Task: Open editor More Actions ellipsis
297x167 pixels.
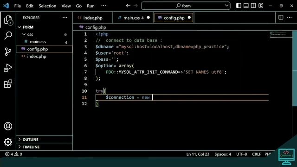Action: pos(290,18)
